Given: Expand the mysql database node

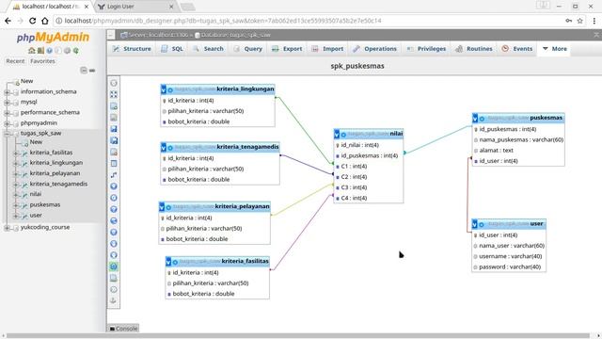Looking at the screenshot, I should (x=7, y=103).
